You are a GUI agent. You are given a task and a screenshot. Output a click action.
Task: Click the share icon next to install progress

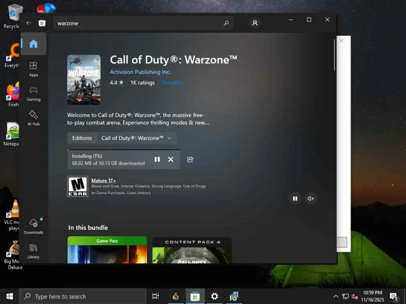(x=190, y=159)
